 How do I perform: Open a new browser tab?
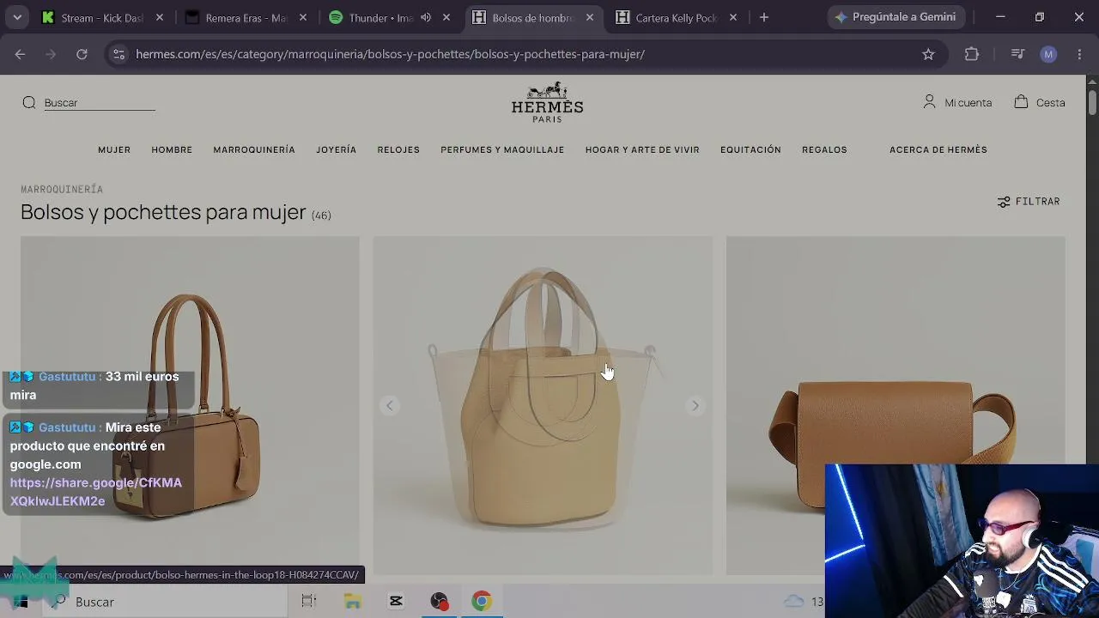click(x=764, y=17)
